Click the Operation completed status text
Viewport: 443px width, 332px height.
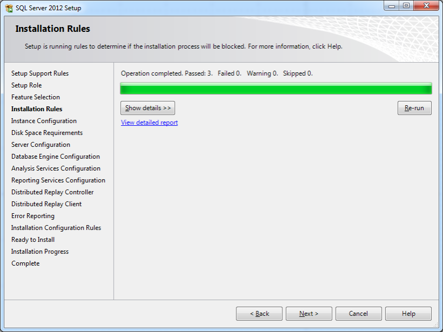tap(217, 73)
